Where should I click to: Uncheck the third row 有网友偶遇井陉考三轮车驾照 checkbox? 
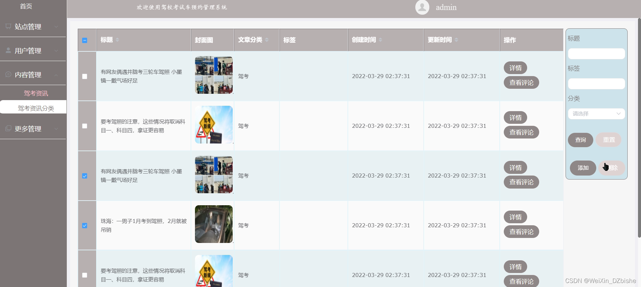point(85,176)
